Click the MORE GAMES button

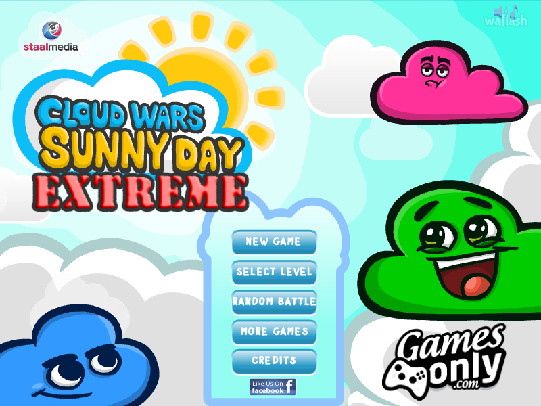pyautogui.click(x=275, y=332)
